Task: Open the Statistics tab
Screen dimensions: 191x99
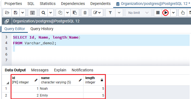Action: coord(48,4)
